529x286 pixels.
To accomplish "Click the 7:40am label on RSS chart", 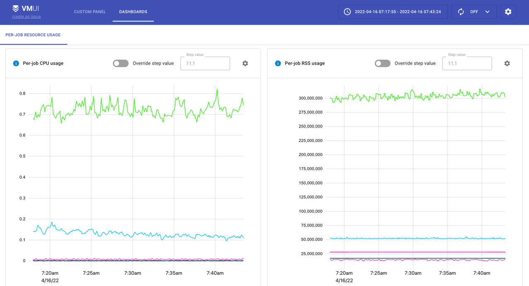I will (x=482, y=273).
